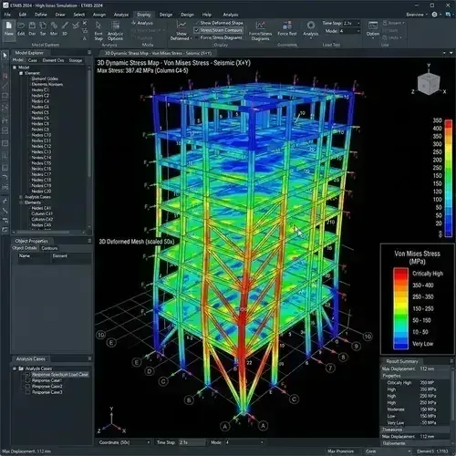Click the Ent Step cursor icon
Screen dimensions: 456x456
pos(98,26)
